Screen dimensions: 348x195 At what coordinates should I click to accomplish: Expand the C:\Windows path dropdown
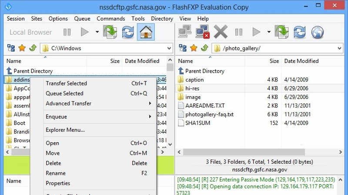pyautogui.click(x=169, y=48)
